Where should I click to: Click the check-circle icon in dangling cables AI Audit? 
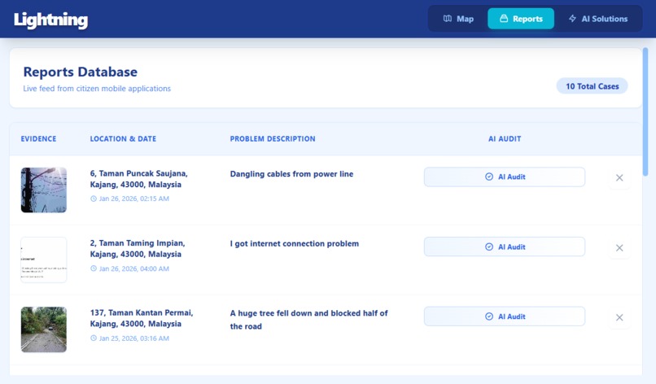pos(489,177)
